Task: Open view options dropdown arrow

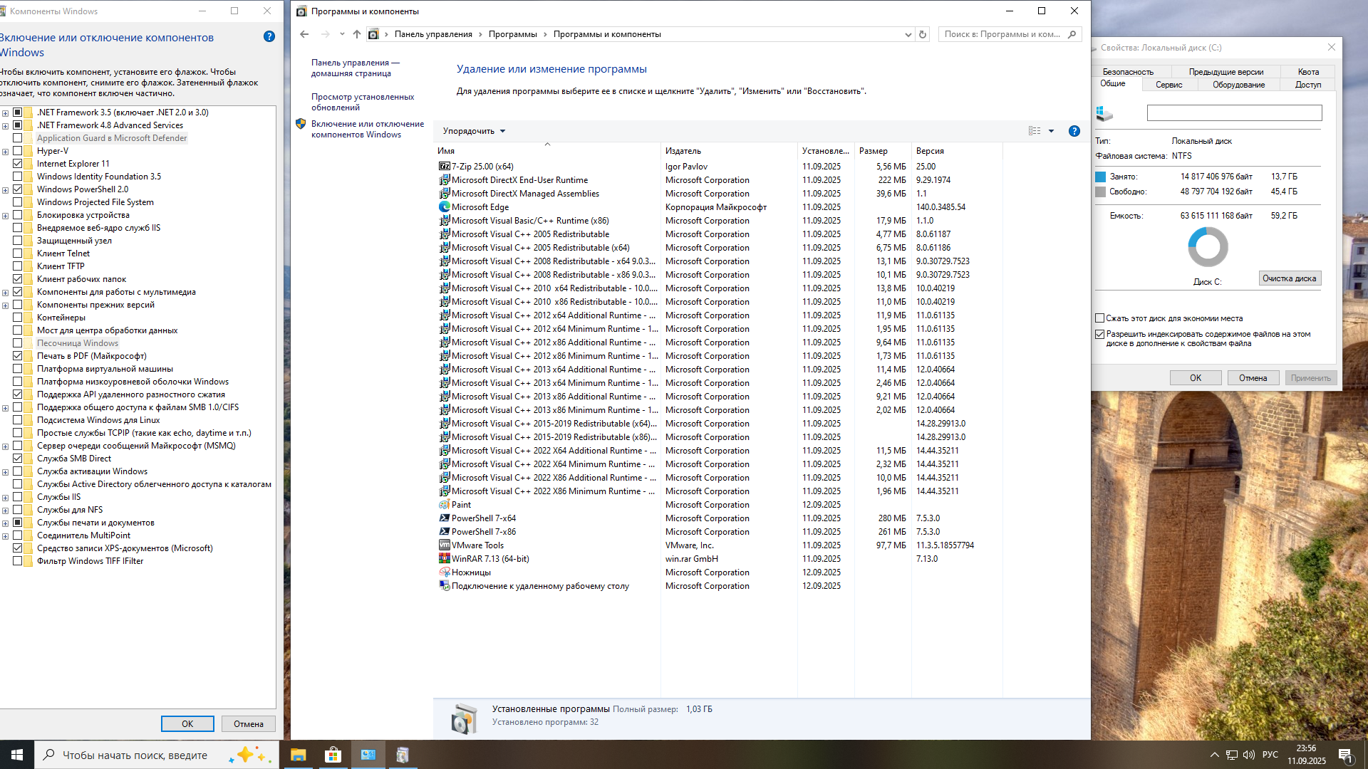Action: point(1051,131)
